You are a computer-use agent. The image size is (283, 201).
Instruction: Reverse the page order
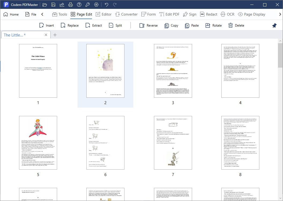coord(149,25)
